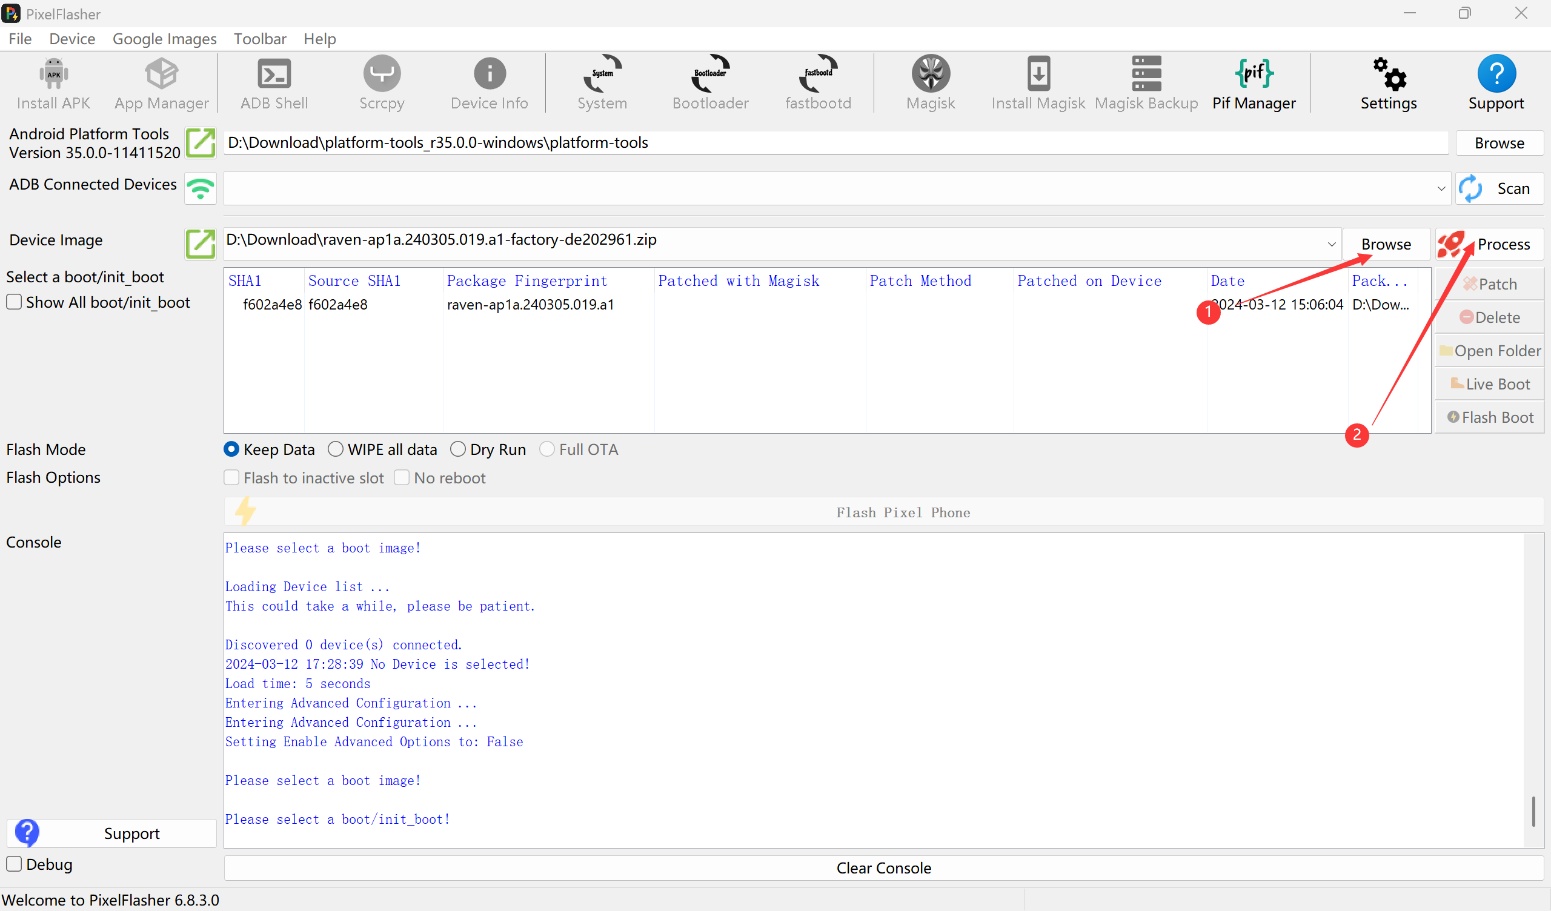
Task: Click the Live Boot button
Action: point(1489,383)
